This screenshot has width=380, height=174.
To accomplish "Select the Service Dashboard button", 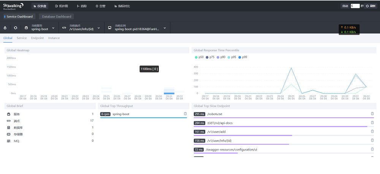I will [19, 16].
